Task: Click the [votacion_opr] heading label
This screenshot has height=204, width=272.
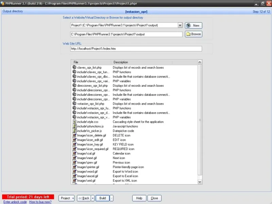Action: 136,12
